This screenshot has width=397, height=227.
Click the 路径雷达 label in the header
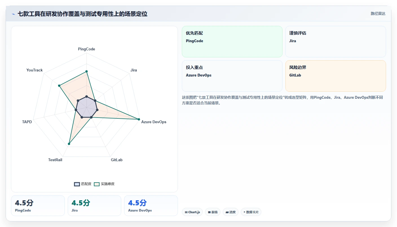pyautogui.click(x=378, y=14)
